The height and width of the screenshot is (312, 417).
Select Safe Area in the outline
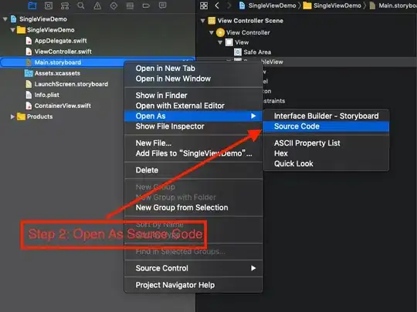click(257, 52)
